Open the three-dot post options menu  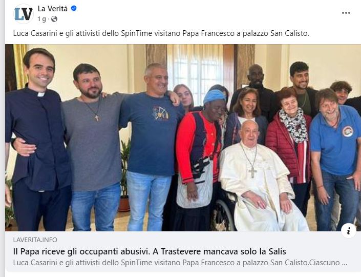point(346,13)
